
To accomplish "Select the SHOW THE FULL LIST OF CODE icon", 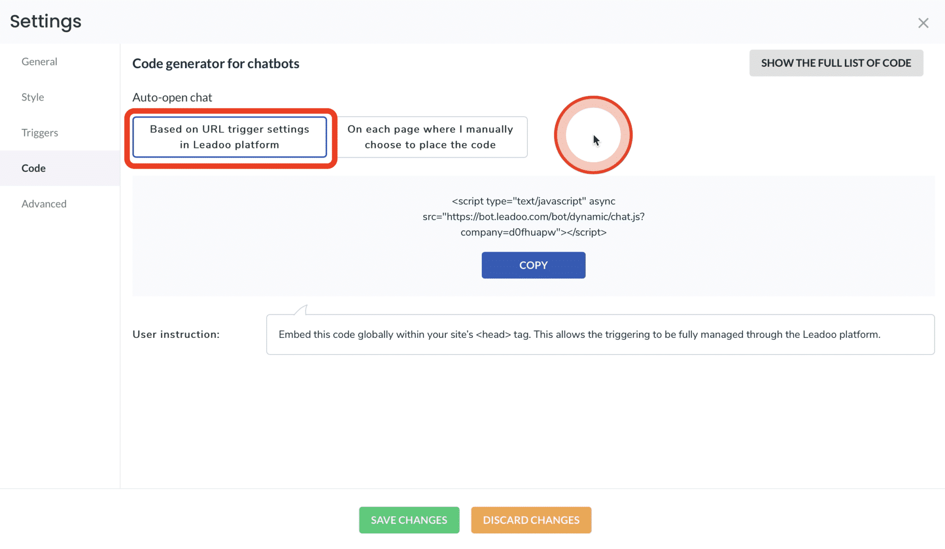I will (837, 63).
